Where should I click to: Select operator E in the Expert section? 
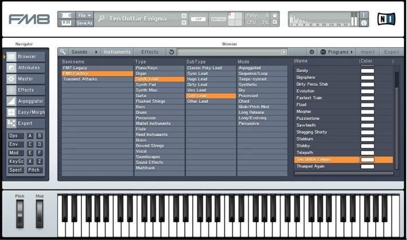[30, 153]
